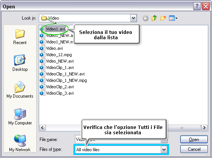Go up one folder level
Screen dimensions: 212x158
pos(154,18)
